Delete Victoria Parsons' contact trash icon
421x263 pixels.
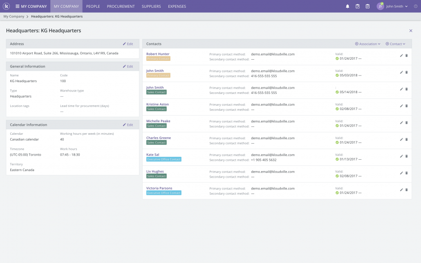(x=407, y=190)
